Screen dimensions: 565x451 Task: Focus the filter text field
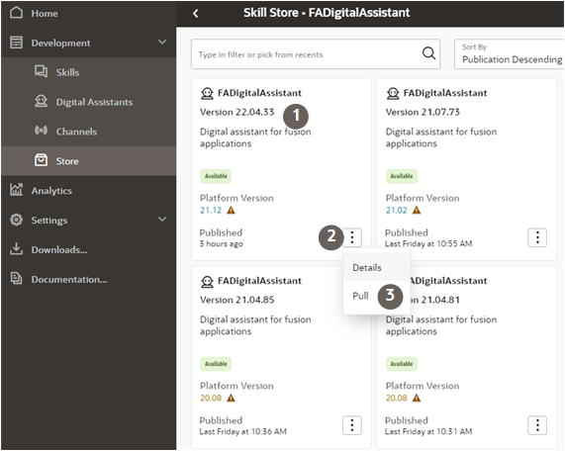point(307,54)
